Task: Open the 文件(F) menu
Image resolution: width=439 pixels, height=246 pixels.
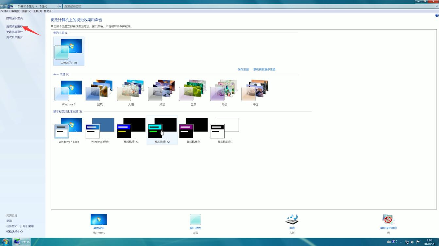Action: pyautogui.click(x=5, y=11)
